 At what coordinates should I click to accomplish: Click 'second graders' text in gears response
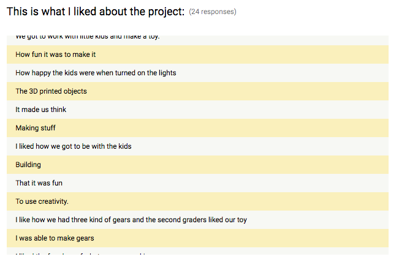[x=182, y=220]
